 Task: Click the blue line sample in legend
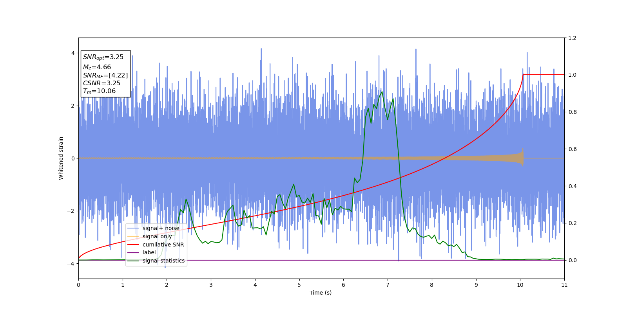133,228
